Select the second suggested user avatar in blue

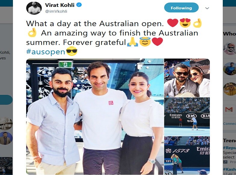click(x=229, y=69)
